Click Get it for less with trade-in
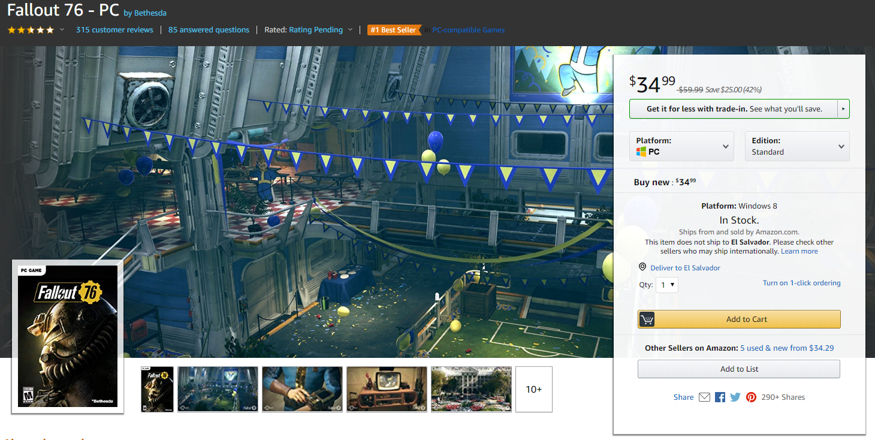 coord(733,109)
